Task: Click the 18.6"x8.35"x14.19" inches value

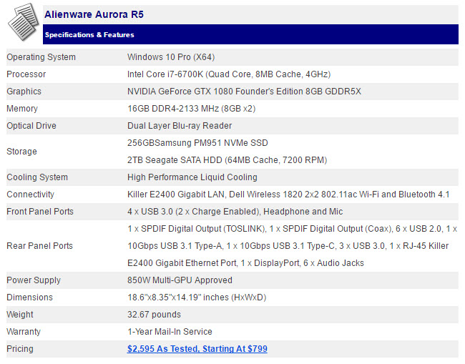Action: coord(197,297)
